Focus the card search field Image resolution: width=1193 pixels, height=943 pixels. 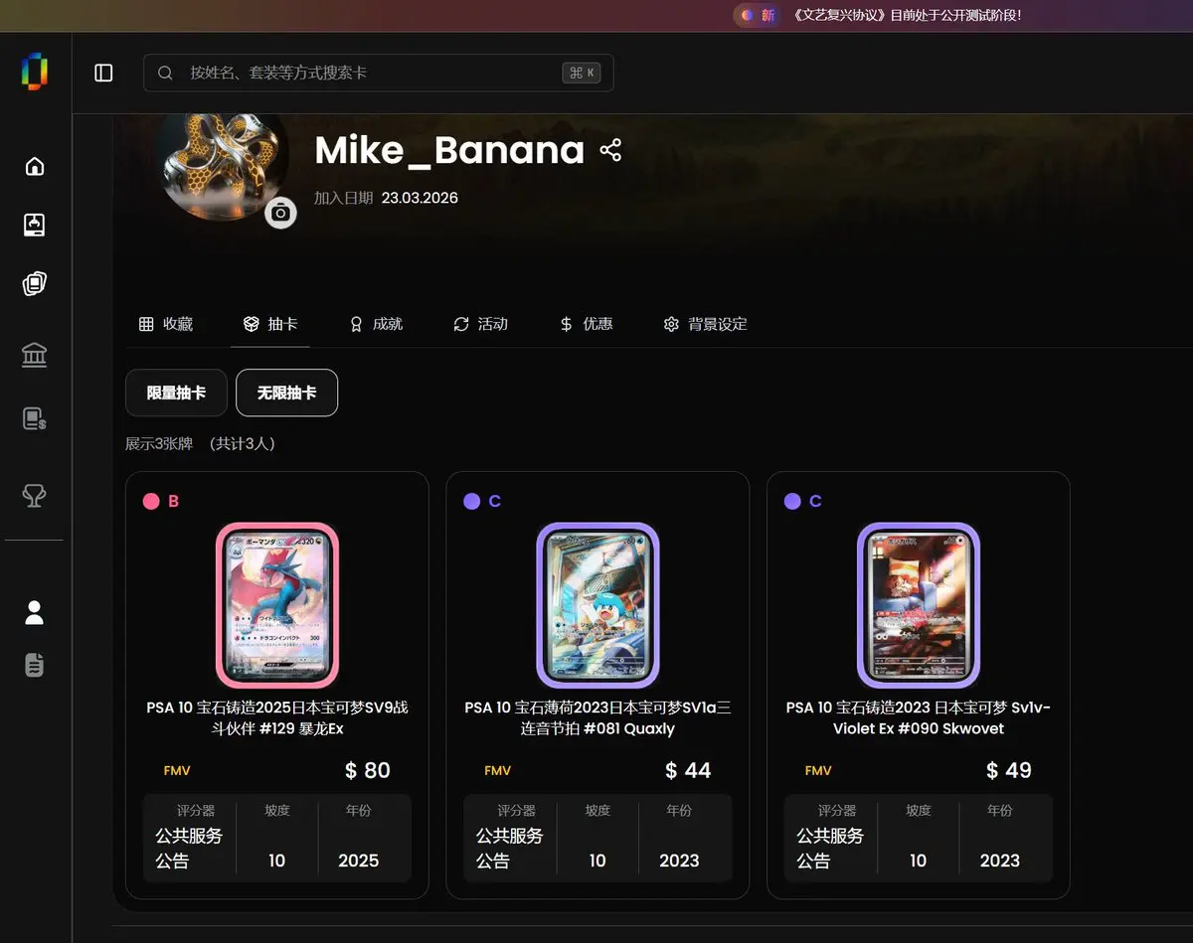point(378,73)
